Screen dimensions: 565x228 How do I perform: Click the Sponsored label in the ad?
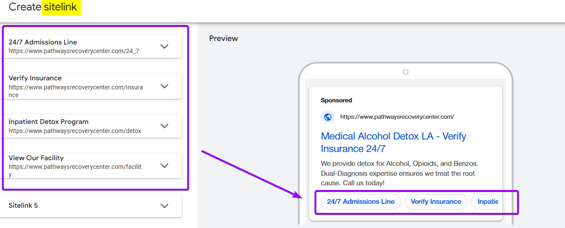click(x=336, y=100)
